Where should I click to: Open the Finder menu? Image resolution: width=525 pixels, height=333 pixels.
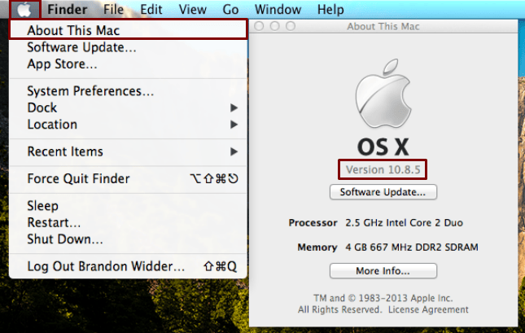coord(68,10)
